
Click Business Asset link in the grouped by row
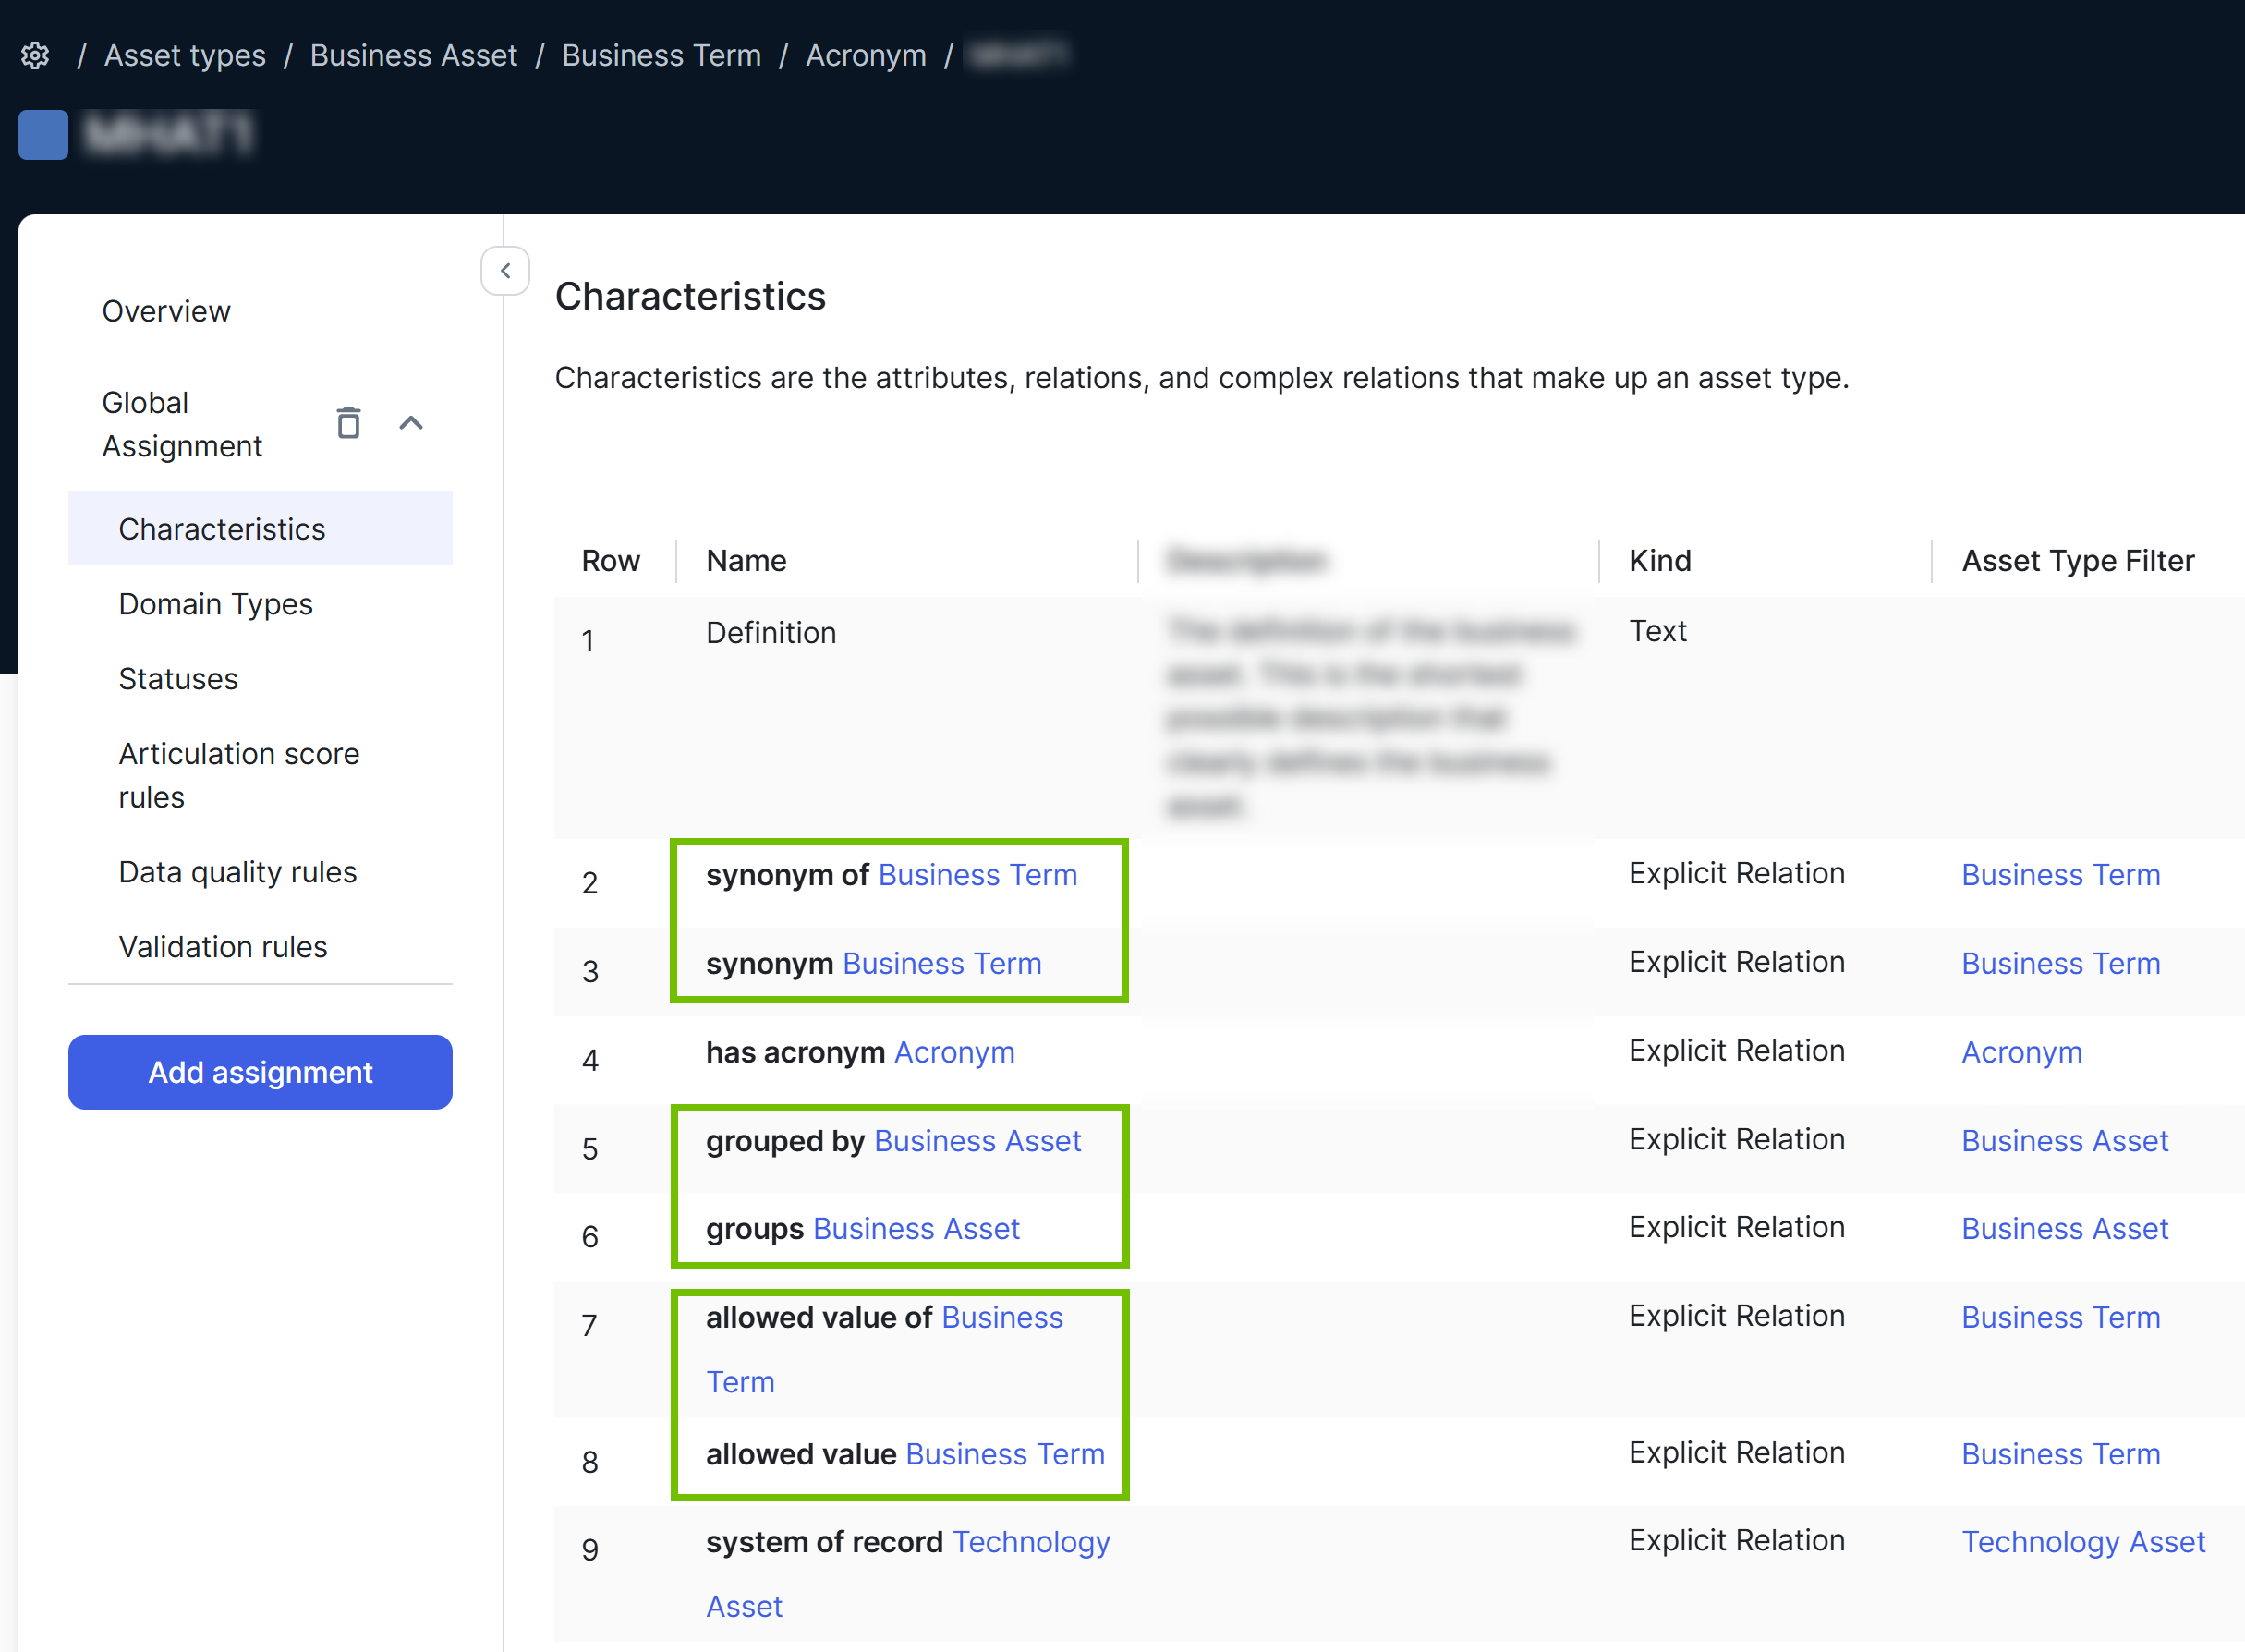(x=977, y=1140)
